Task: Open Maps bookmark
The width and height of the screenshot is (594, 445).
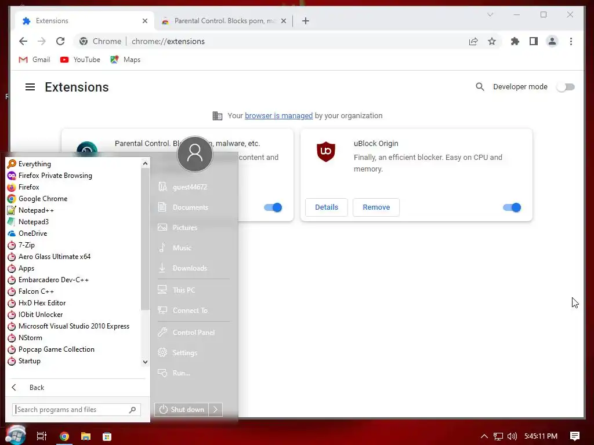Action: tap(125, 60)
